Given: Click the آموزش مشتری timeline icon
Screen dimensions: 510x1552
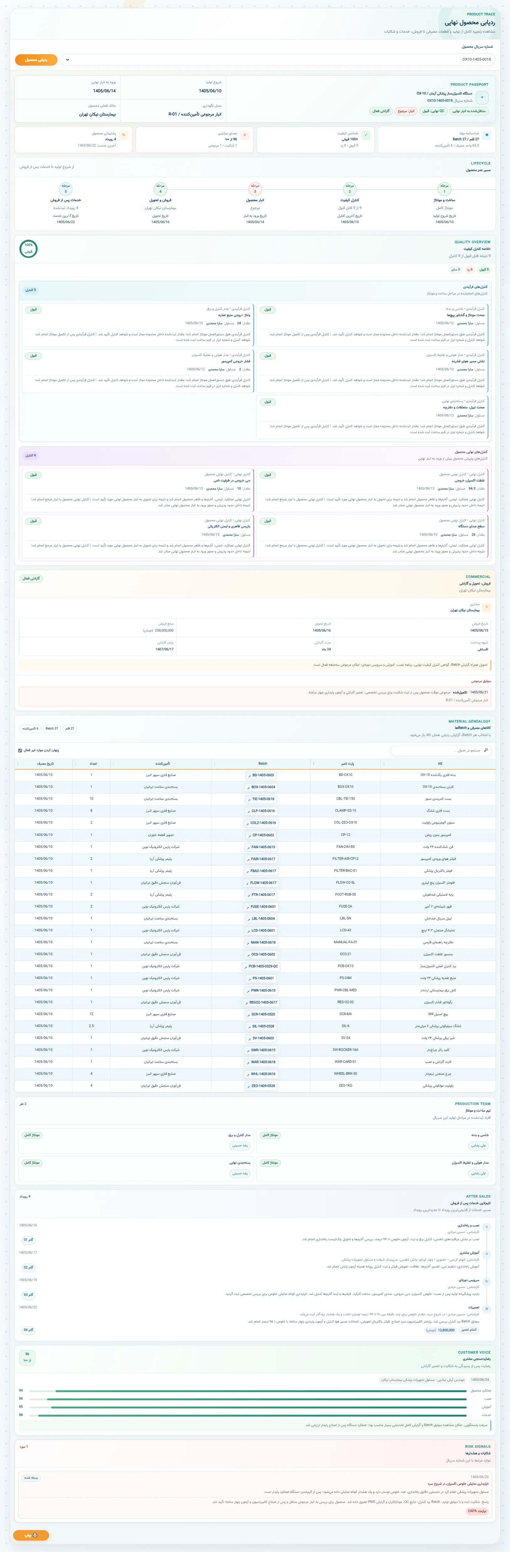Looking at the screenshot, I should 486,1254.
